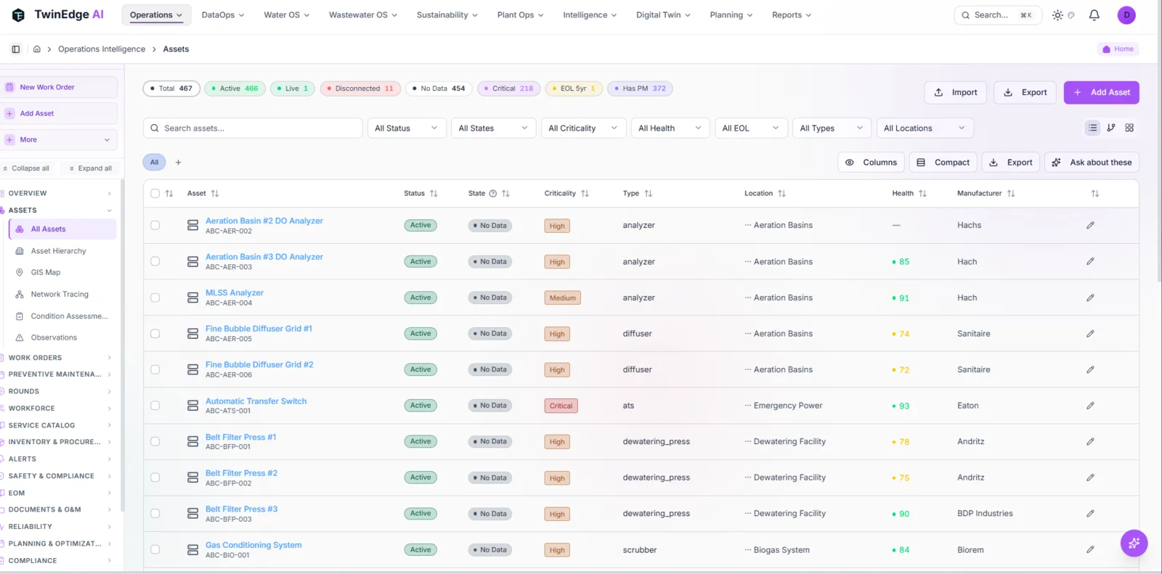The width and height of the screenshot is (1162, 574).
Task: Sort by Type column arrows
Action: pos(649,194)
